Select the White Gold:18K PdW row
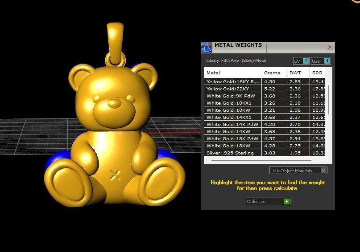This screenshot has width=360, height=252. (x=264, y=138)
